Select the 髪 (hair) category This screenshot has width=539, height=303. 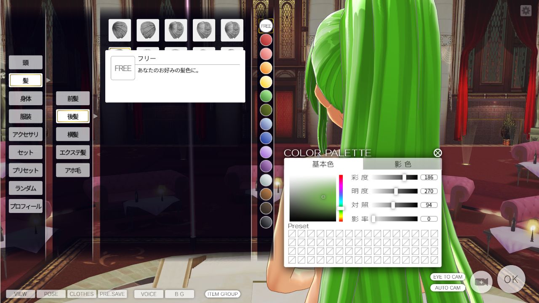point(26,80)
